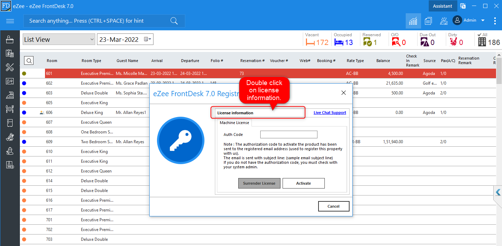
Task: Filter rooms by Dirty status
Action: tap(456, 40)
